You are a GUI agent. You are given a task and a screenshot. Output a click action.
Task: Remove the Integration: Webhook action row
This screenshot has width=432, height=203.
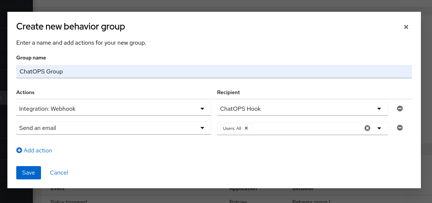400,109
